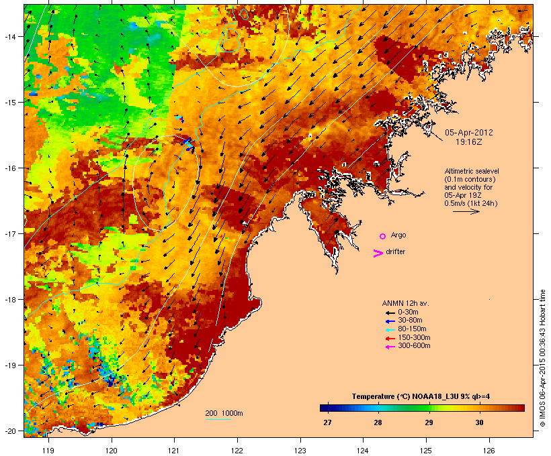Click the longitude axis label 126
The image size is (551, 456).
(x=489, y=451)
